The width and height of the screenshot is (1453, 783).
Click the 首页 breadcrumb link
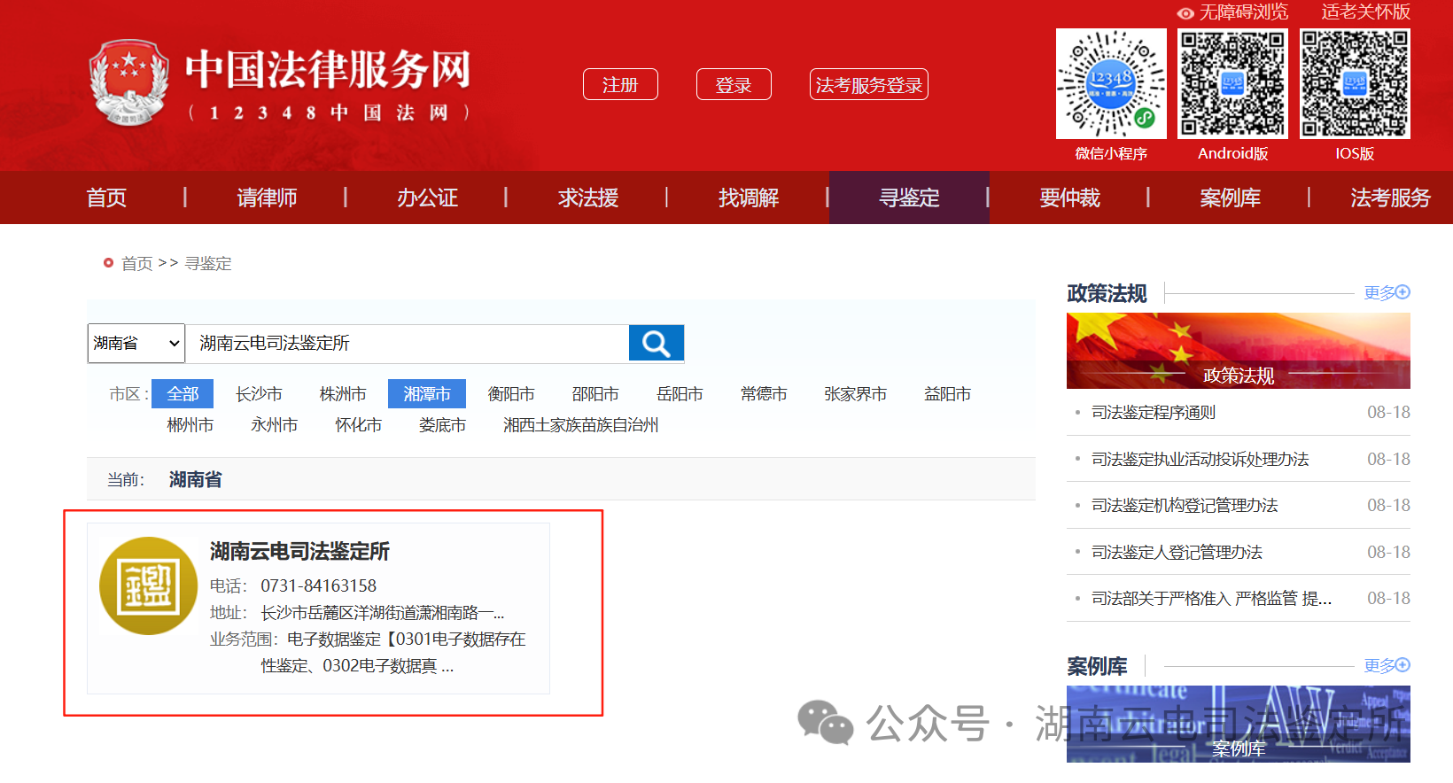click(x=136, y=263)
